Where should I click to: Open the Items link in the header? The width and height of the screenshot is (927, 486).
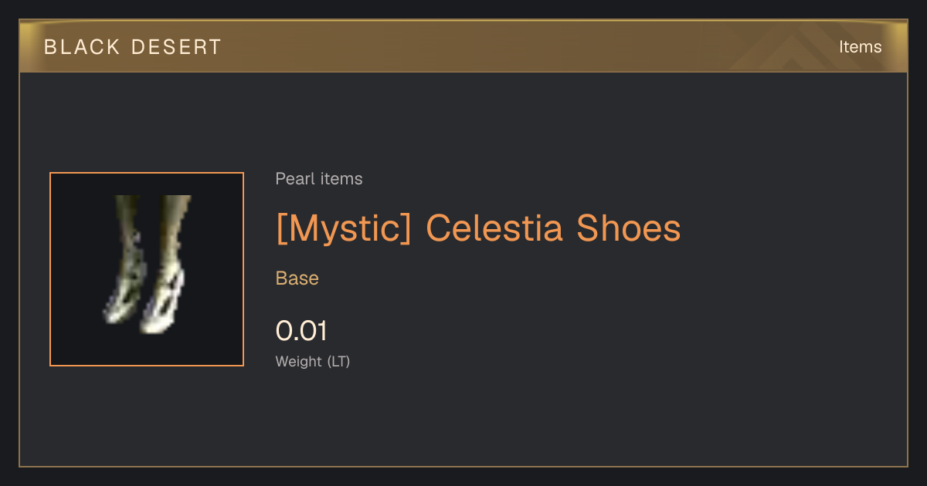point(860,47)
